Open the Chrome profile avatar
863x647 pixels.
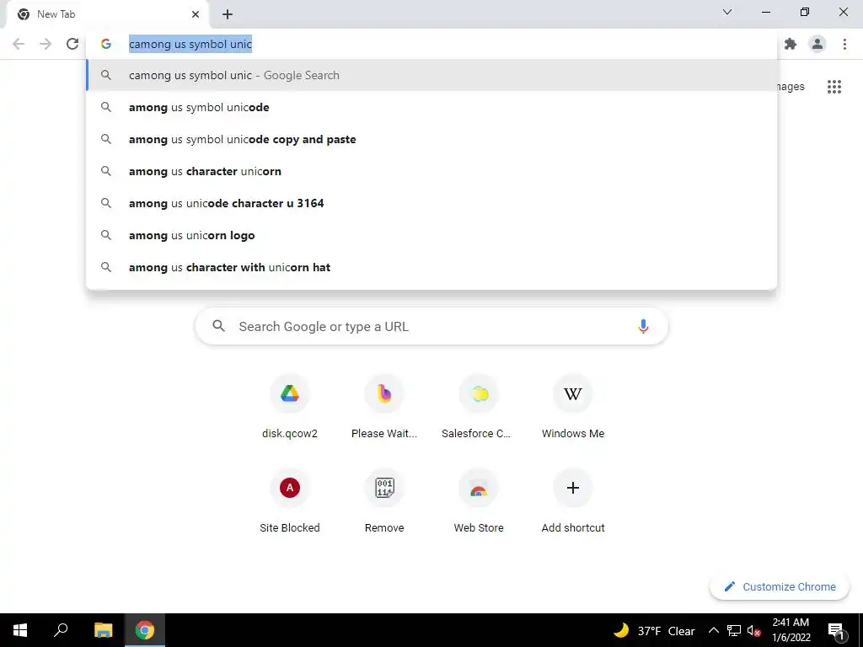coord(817,44)
